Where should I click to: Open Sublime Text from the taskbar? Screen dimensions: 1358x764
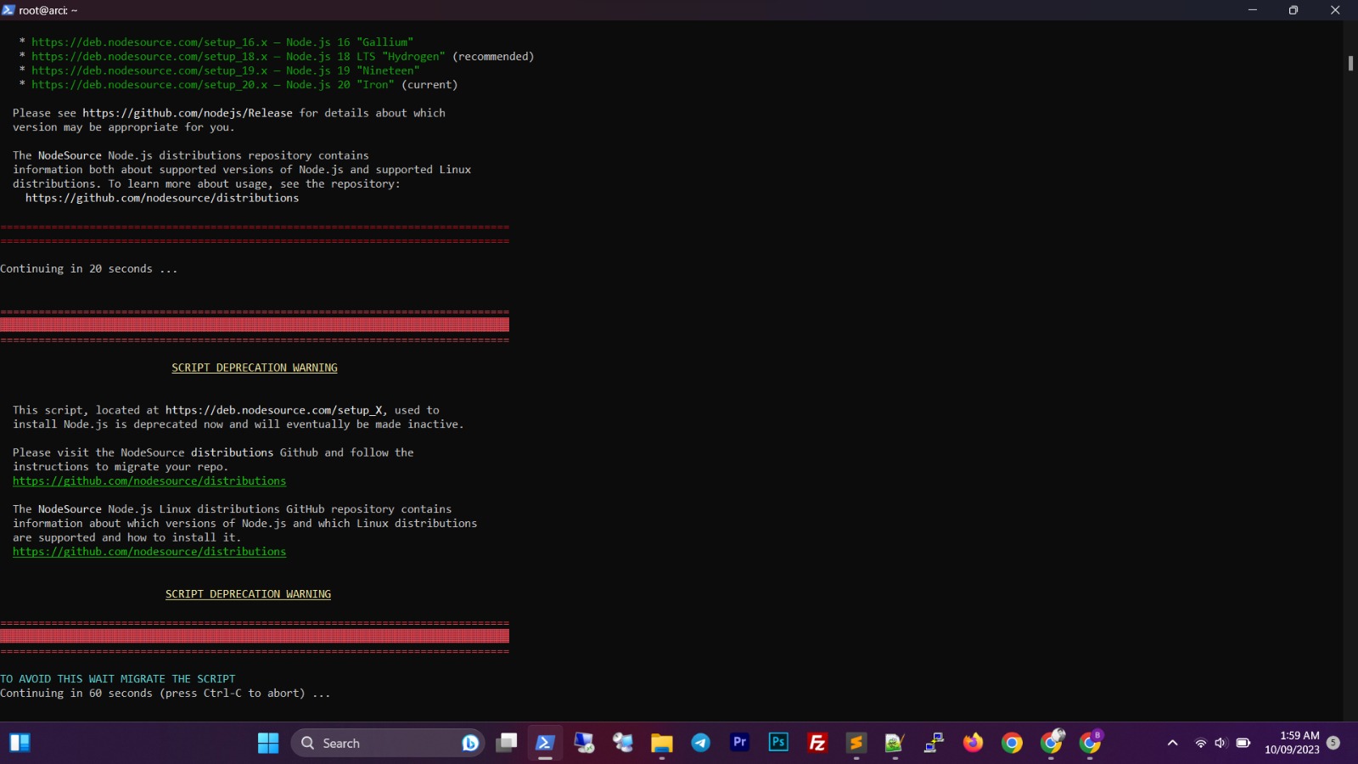pyautogui.click(x=856, y=743)
